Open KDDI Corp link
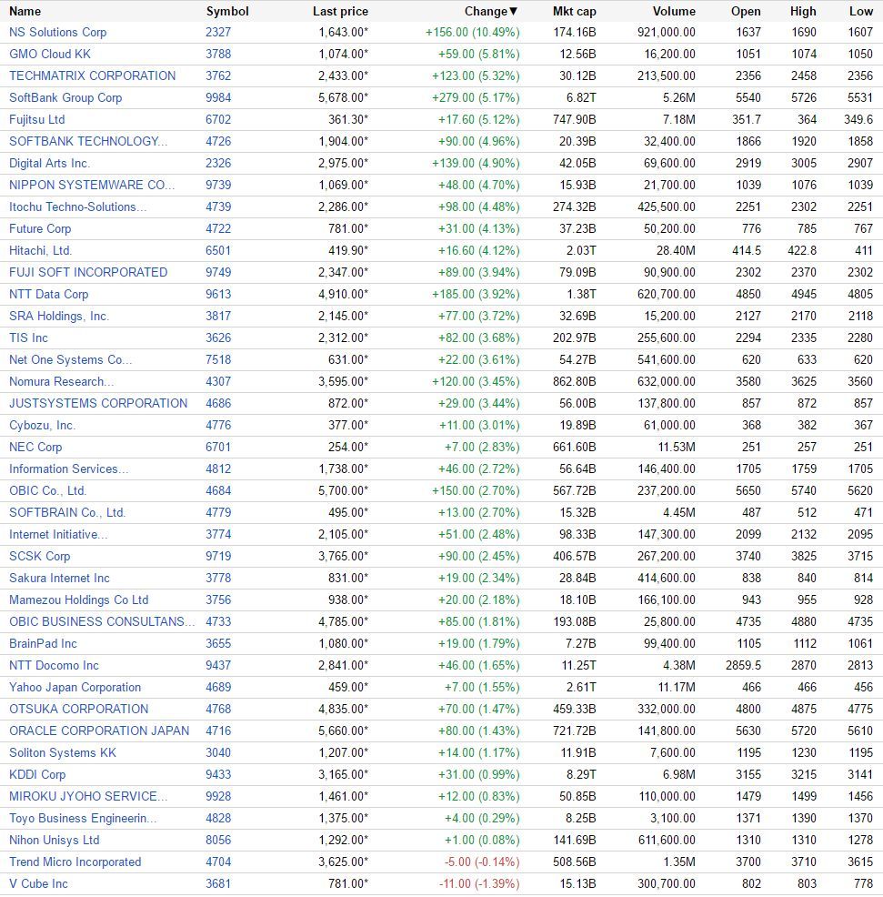This screenshot has width=883, height=897. pos(37,774)
